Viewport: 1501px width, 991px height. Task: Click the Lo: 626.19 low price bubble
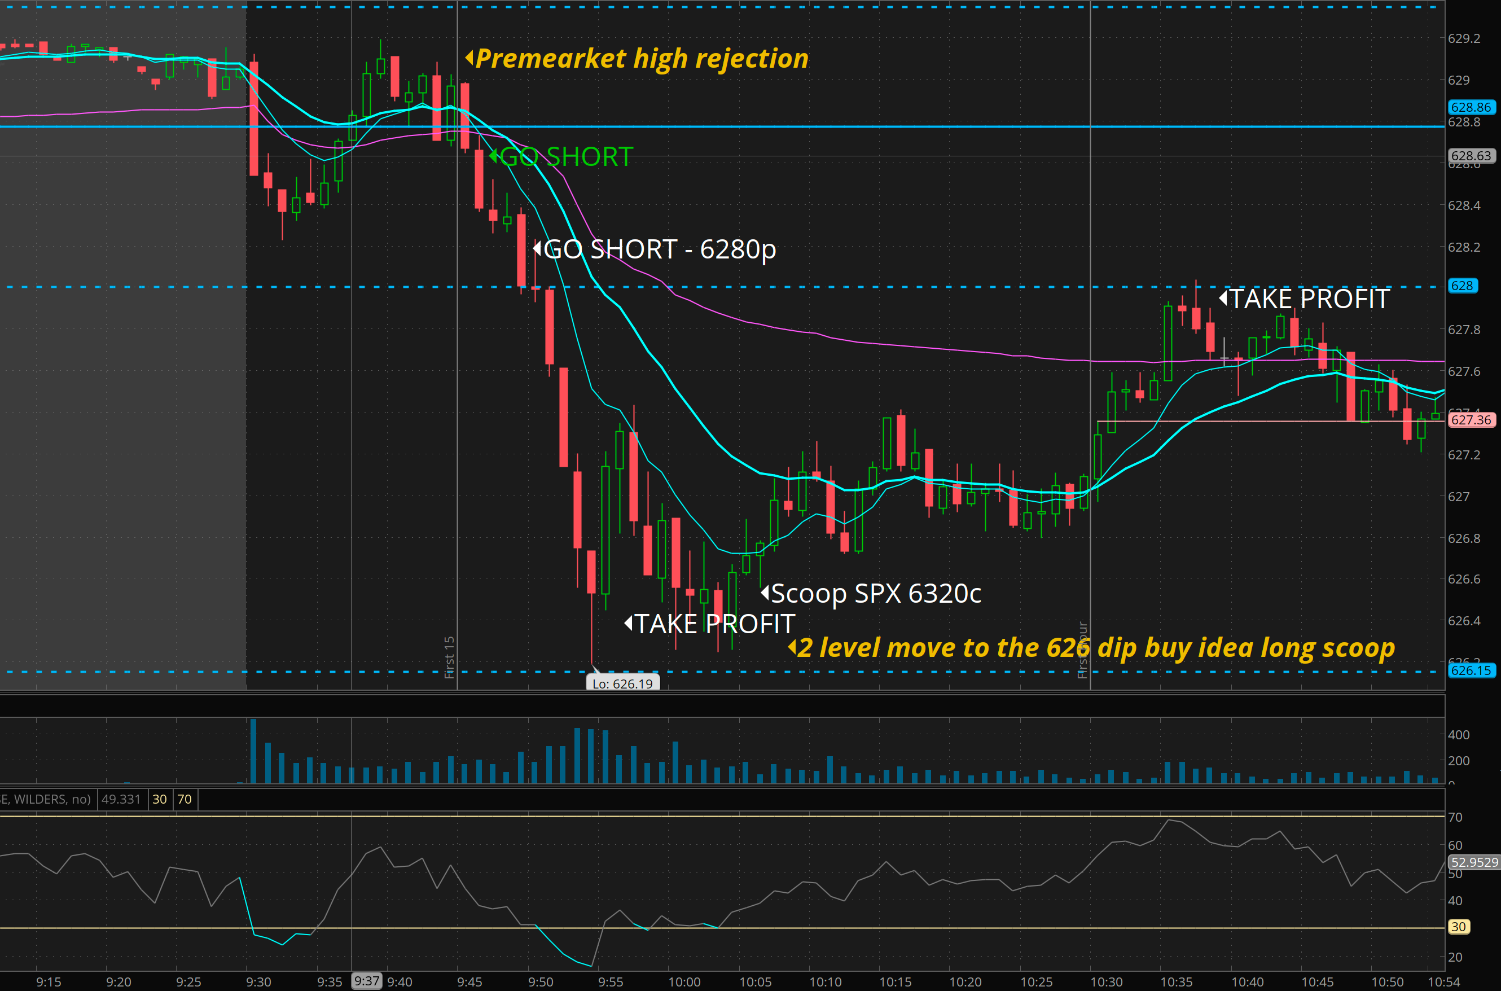[x=622, y=683]
